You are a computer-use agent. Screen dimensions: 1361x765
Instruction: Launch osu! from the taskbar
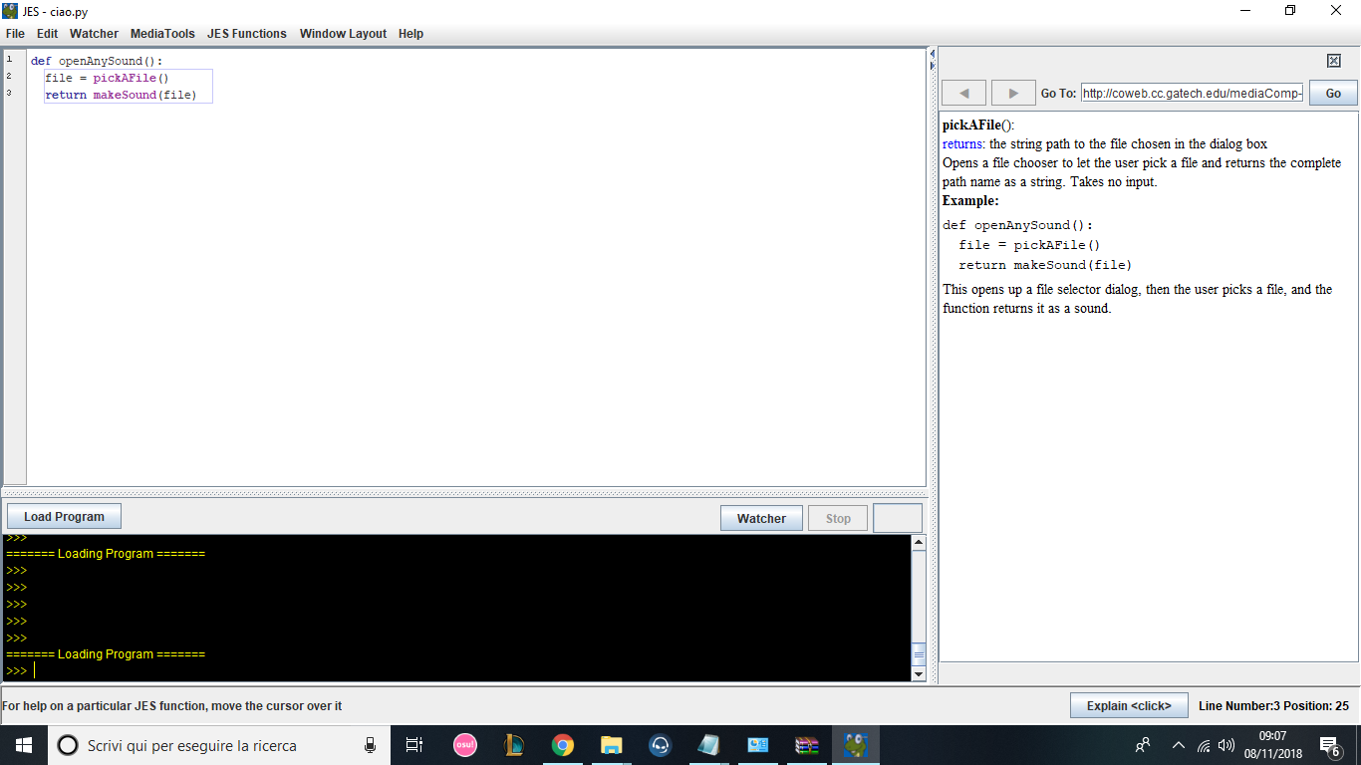click(x=465, y=745)
